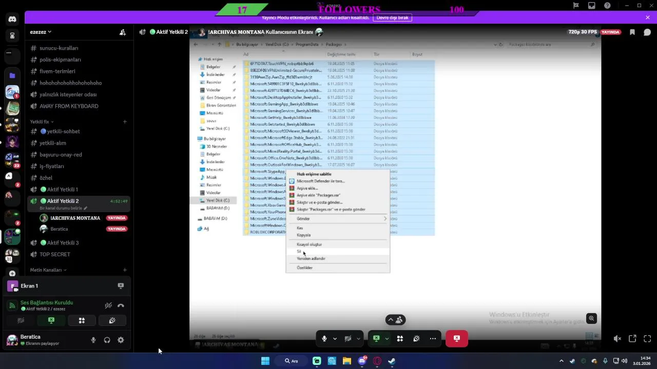
Task: Toggle microphone mute in user panel
Action: click(93, 340)
